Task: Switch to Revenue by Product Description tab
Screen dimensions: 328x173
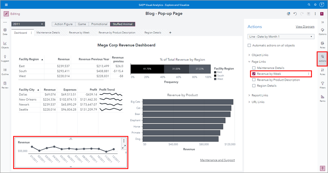Action: [117, 32]
